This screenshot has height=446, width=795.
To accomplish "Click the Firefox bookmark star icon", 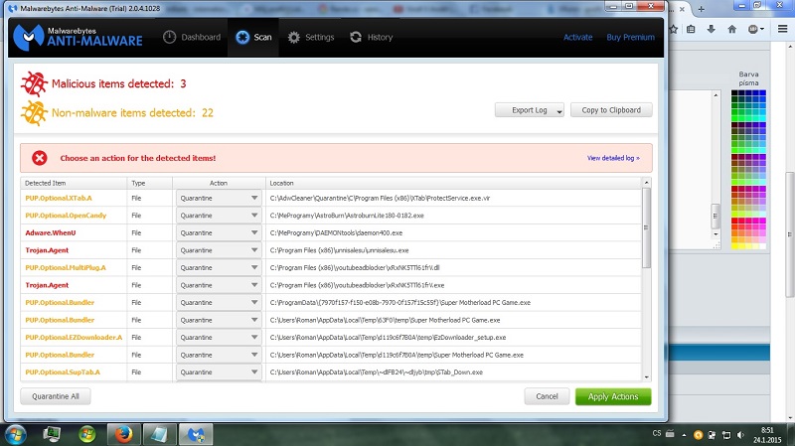I will point(674,30).
